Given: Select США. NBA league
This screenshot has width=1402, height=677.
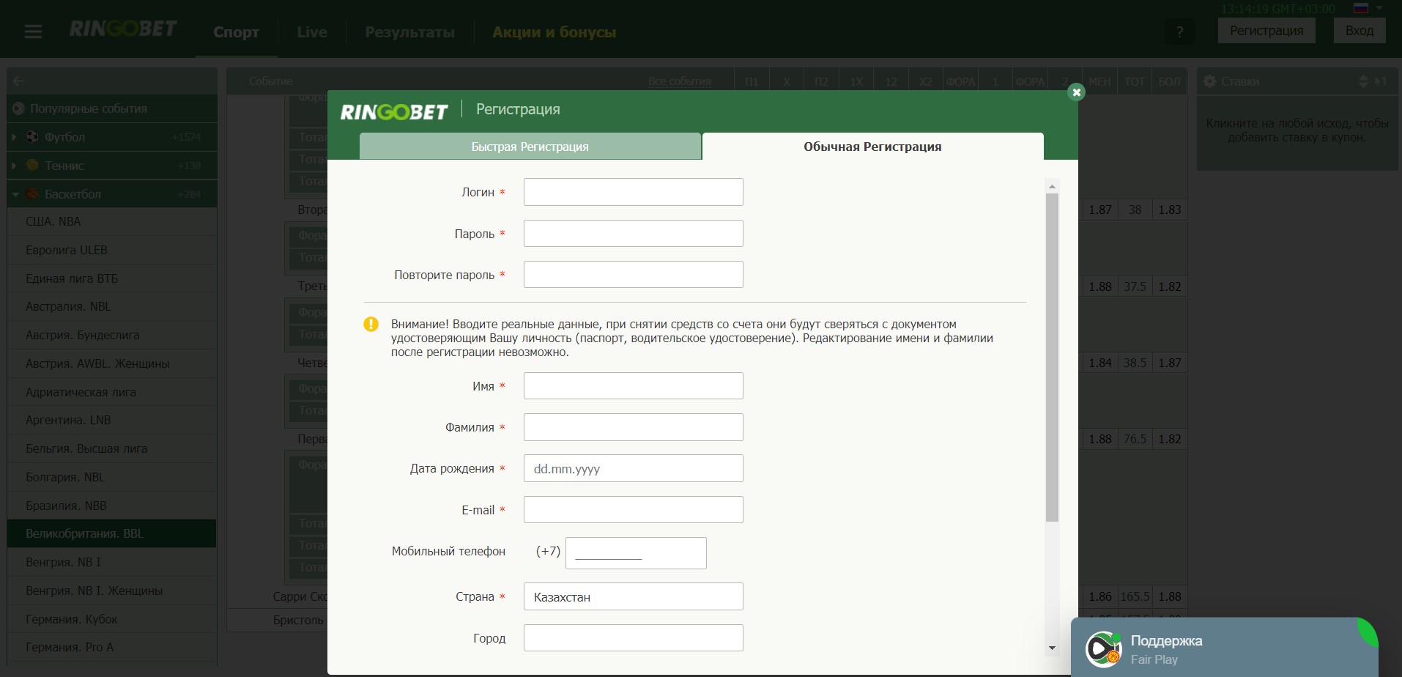Looking at the screenshot, I should [x=112, y=221].
